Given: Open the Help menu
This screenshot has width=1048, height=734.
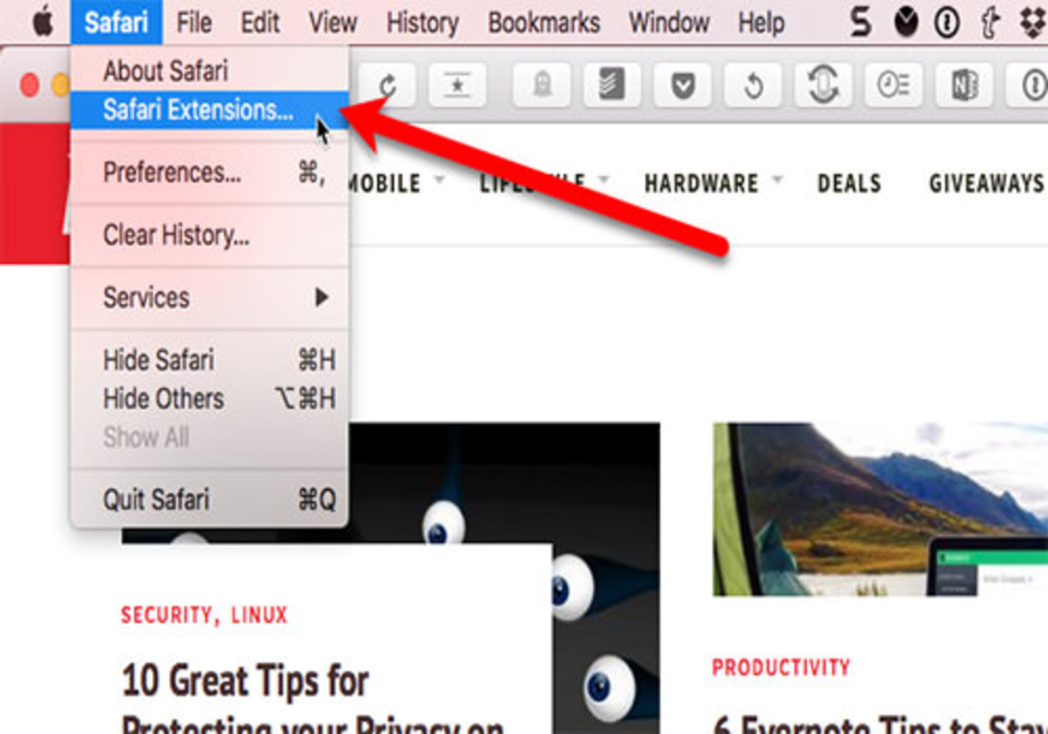Looking at the screenshot, I should (x=761, y=22).
